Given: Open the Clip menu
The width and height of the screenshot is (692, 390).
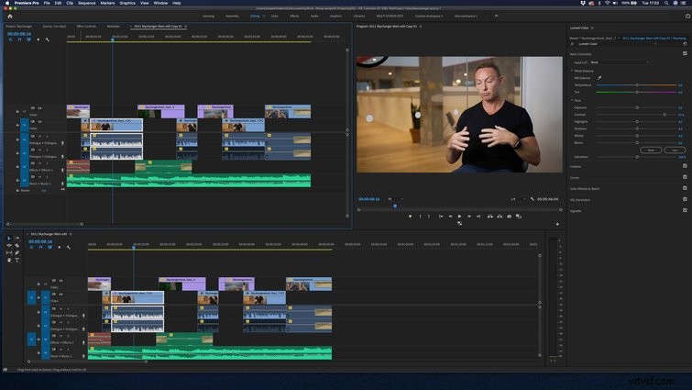Looking at the screenshot, I should click(x=70, y=3).
